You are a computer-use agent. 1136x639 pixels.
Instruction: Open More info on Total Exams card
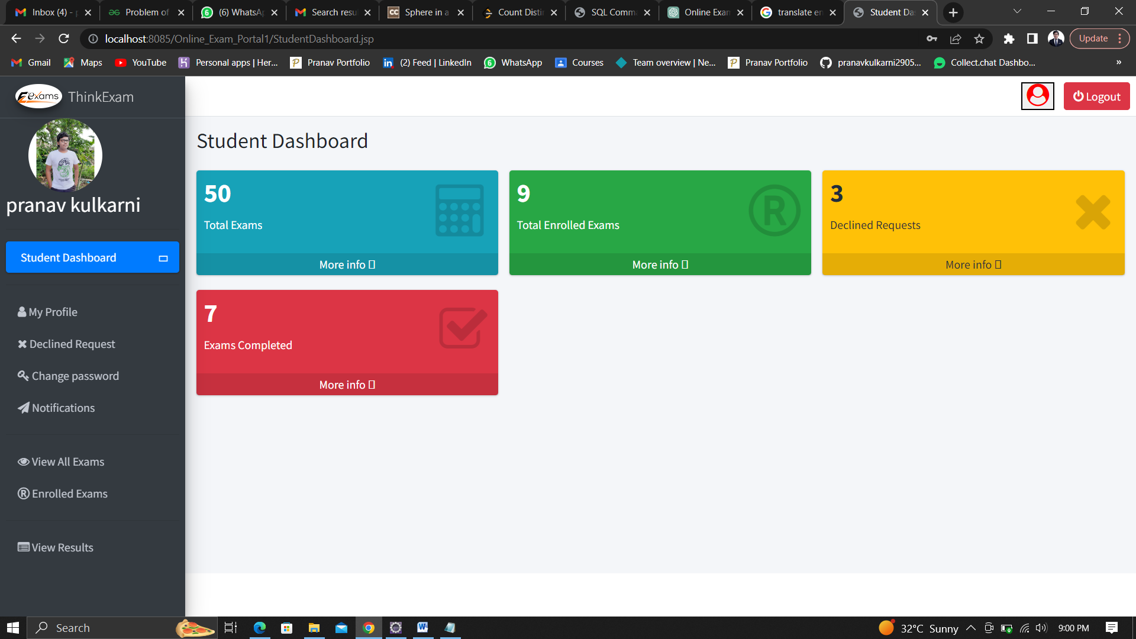coord(347,264)
